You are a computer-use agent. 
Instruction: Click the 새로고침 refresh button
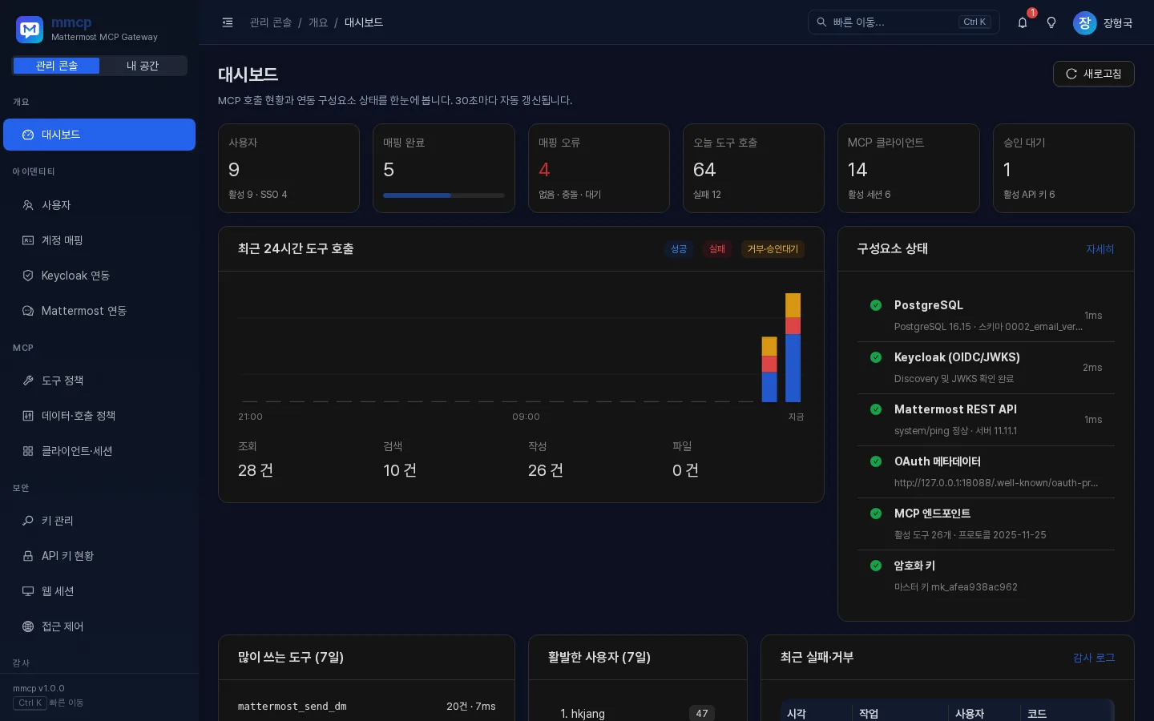pos(1093,74)
